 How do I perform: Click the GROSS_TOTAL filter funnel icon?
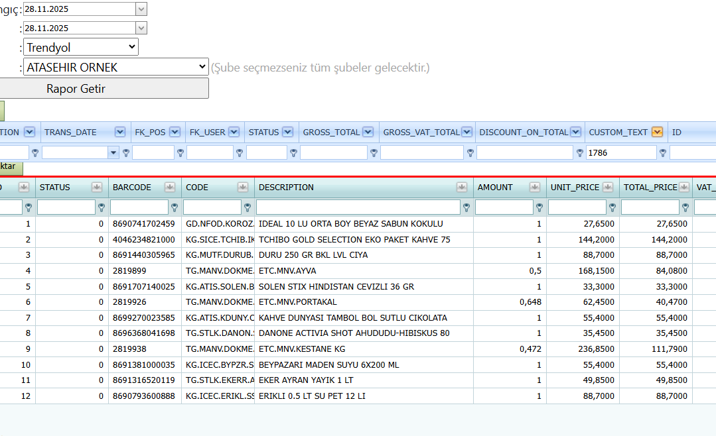(x=374, y=153)
